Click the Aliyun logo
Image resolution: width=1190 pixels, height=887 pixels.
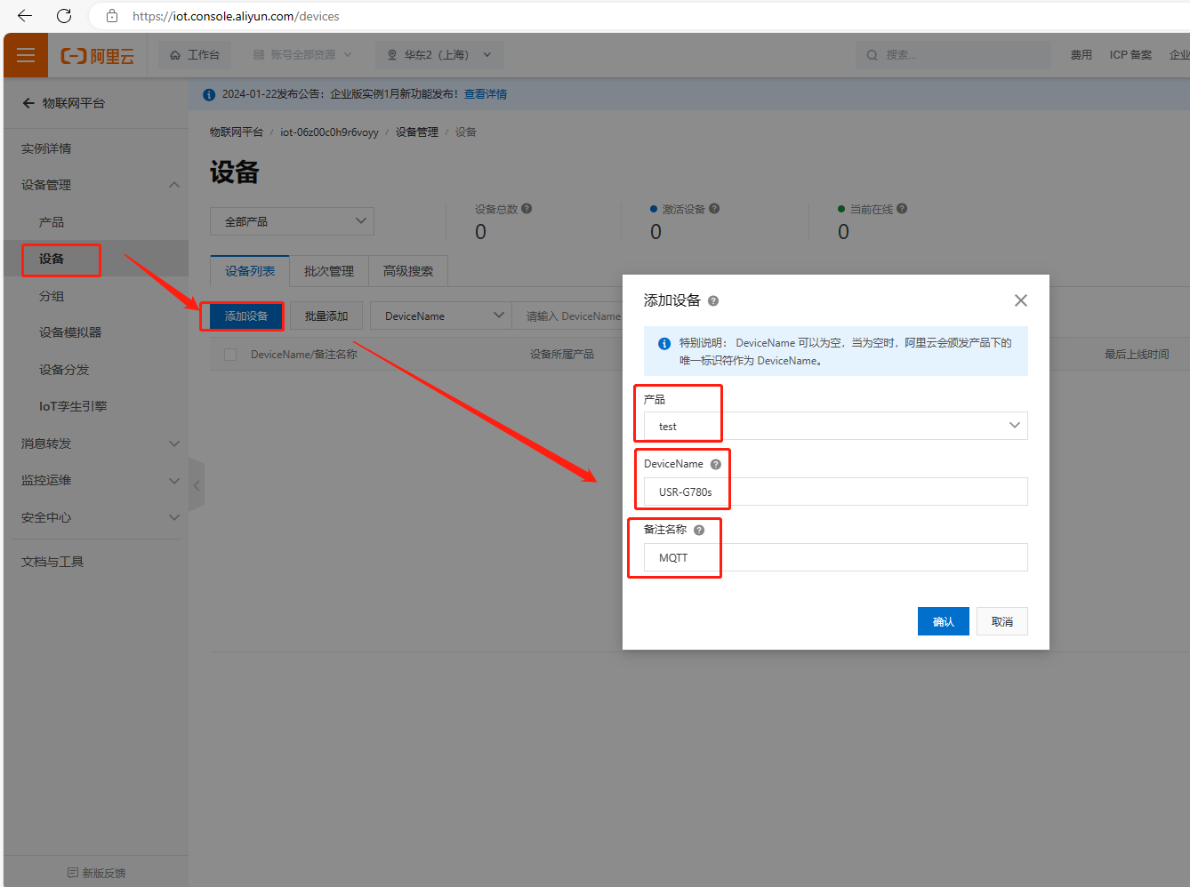coord(97,56)
